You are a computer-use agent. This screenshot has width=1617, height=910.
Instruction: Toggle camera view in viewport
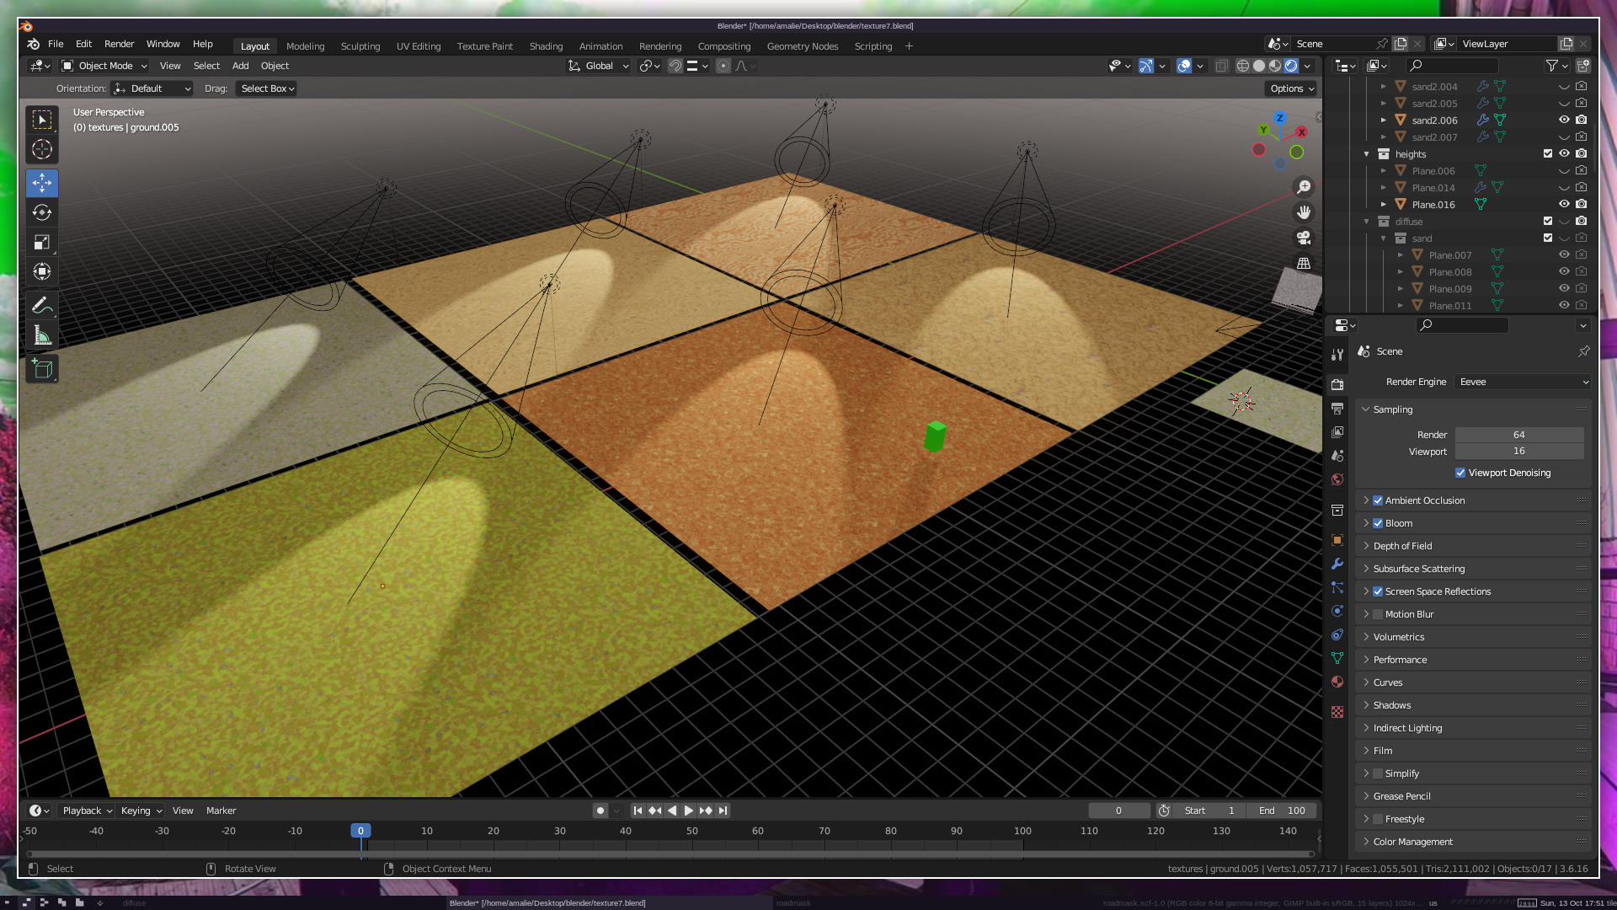click(1304, 238)
